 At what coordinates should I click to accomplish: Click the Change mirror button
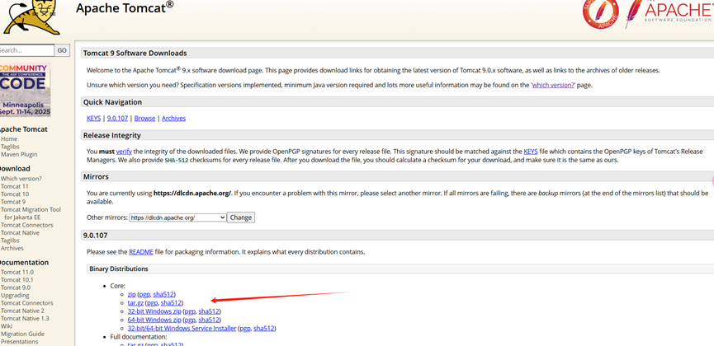point(241,217)
